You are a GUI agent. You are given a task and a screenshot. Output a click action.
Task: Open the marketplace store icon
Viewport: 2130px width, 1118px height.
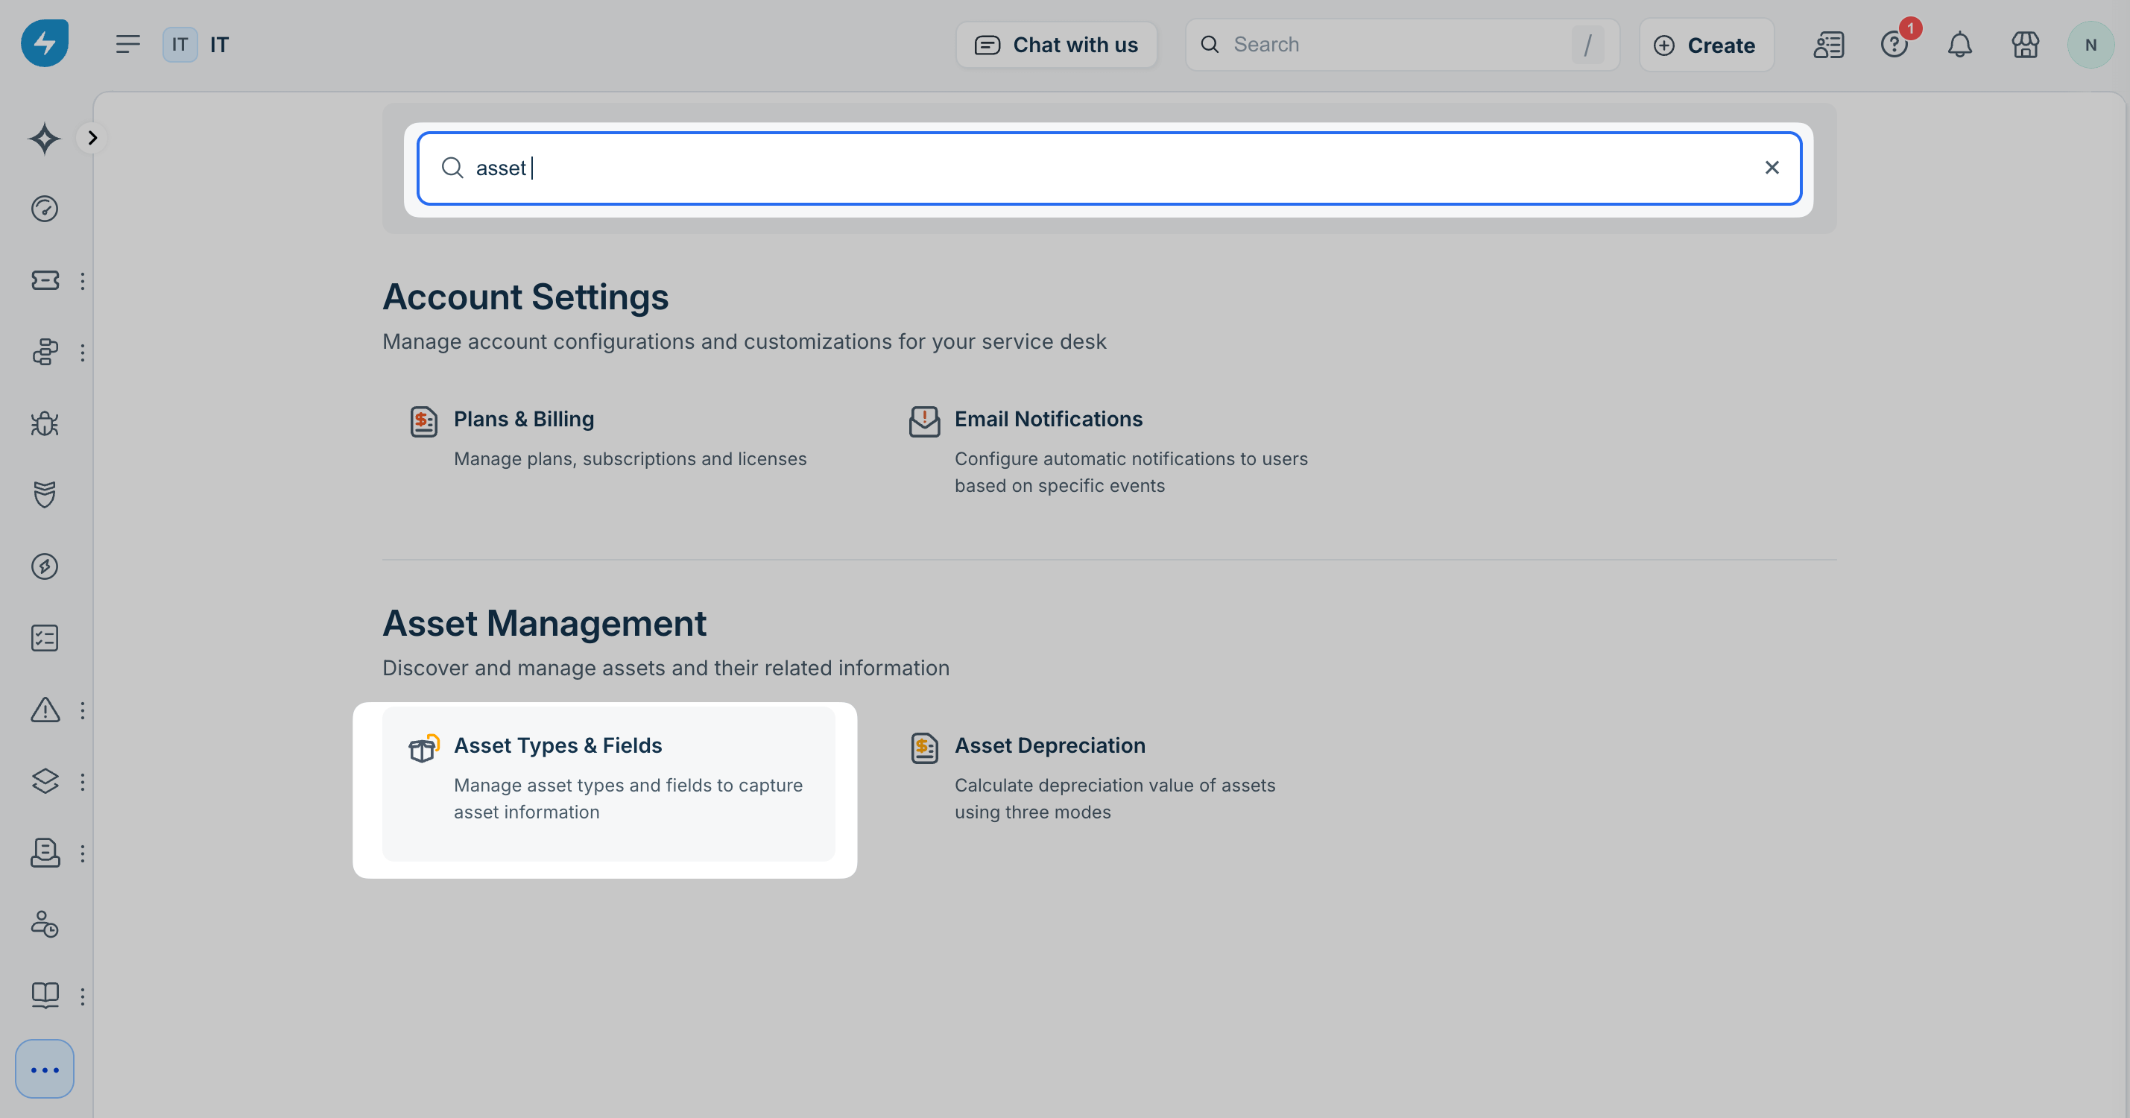pos(2025,45)
